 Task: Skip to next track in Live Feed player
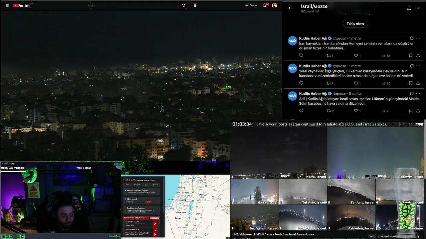tap(23, 236)
